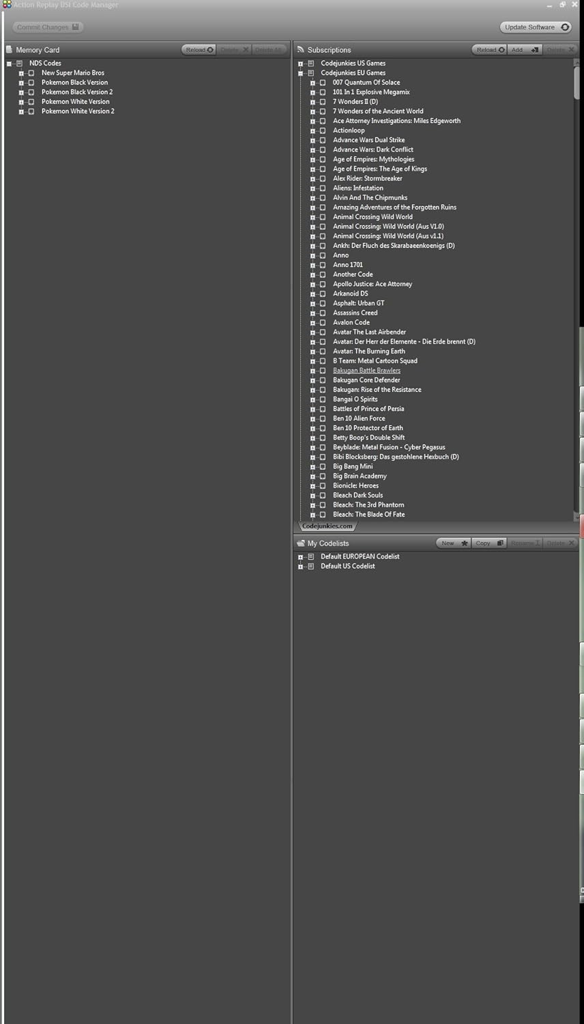Tick the Pokemon Black Version checkbox
The width and height of the screenshot is (584, 1024).
point(31,83)
